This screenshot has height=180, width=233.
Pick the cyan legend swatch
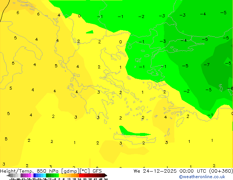pos(44,176)
